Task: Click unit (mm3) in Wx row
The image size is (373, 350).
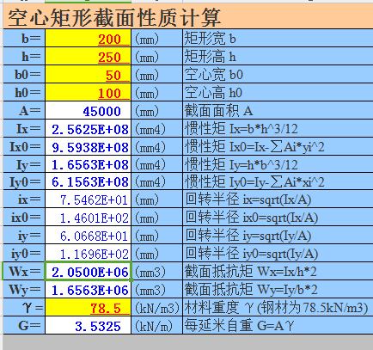Action: coord(150,272)
